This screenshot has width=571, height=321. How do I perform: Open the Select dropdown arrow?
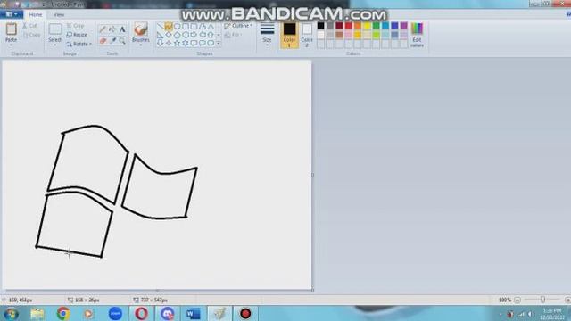click(x=55, y=45)
